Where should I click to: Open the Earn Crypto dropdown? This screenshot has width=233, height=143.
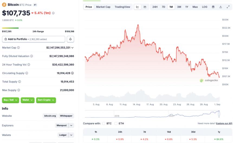click(46, 100)
